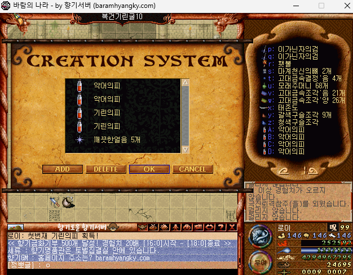The image size is (353, 275).
Task: Click the creation list scrollbar track
Action: [x=185, y=116]
